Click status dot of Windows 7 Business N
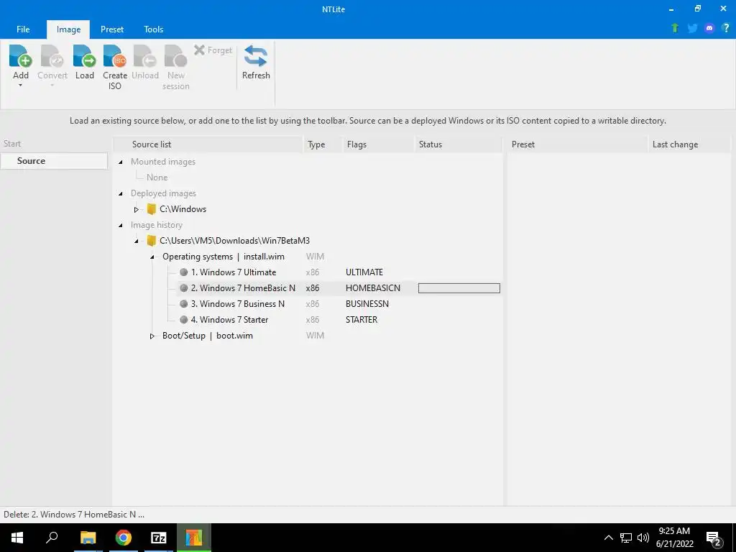This screenshot has height=552, width=736. tap(183, 304)
